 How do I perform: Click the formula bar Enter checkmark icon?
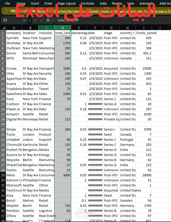pos(42,20)
